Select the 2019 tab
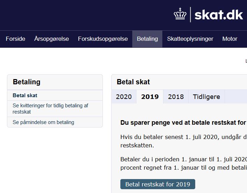 tap(150, 96)
